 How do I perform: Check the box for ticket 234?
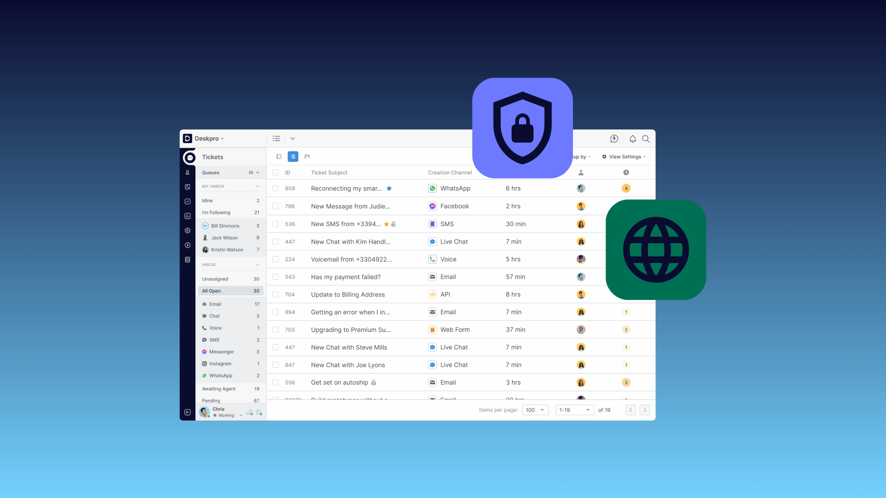pyautogui.click(x=275, y=259)
